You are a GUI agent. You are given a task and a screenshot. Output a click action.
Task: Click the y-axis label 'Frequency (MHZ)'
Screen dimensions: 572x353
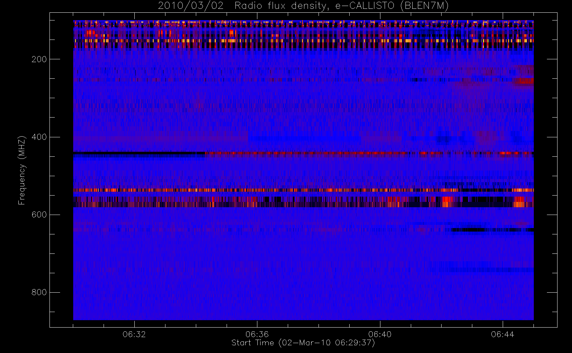(22, 170)
